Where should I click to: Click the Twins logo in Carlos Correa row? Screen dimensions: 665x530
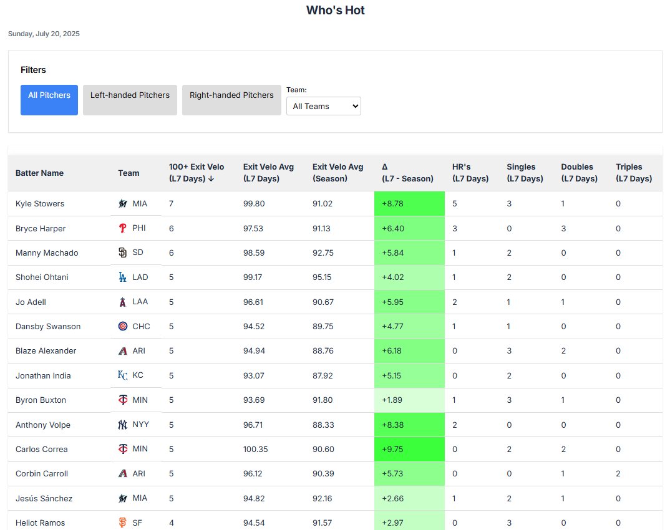point(122,449)
